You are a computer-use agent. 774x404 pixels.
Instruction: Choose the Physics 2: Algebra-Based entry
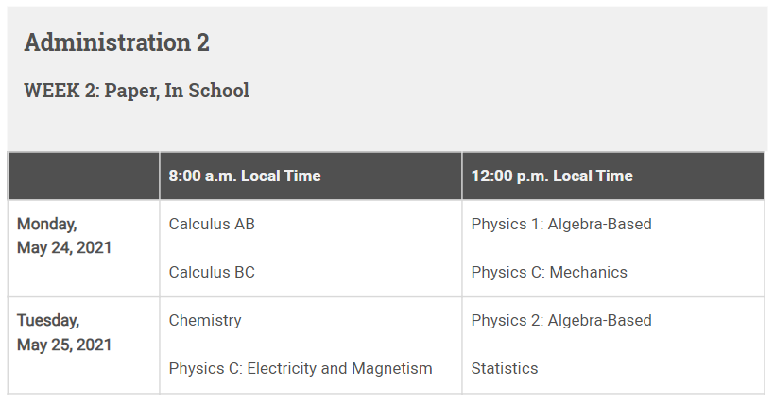coord(561,321)
